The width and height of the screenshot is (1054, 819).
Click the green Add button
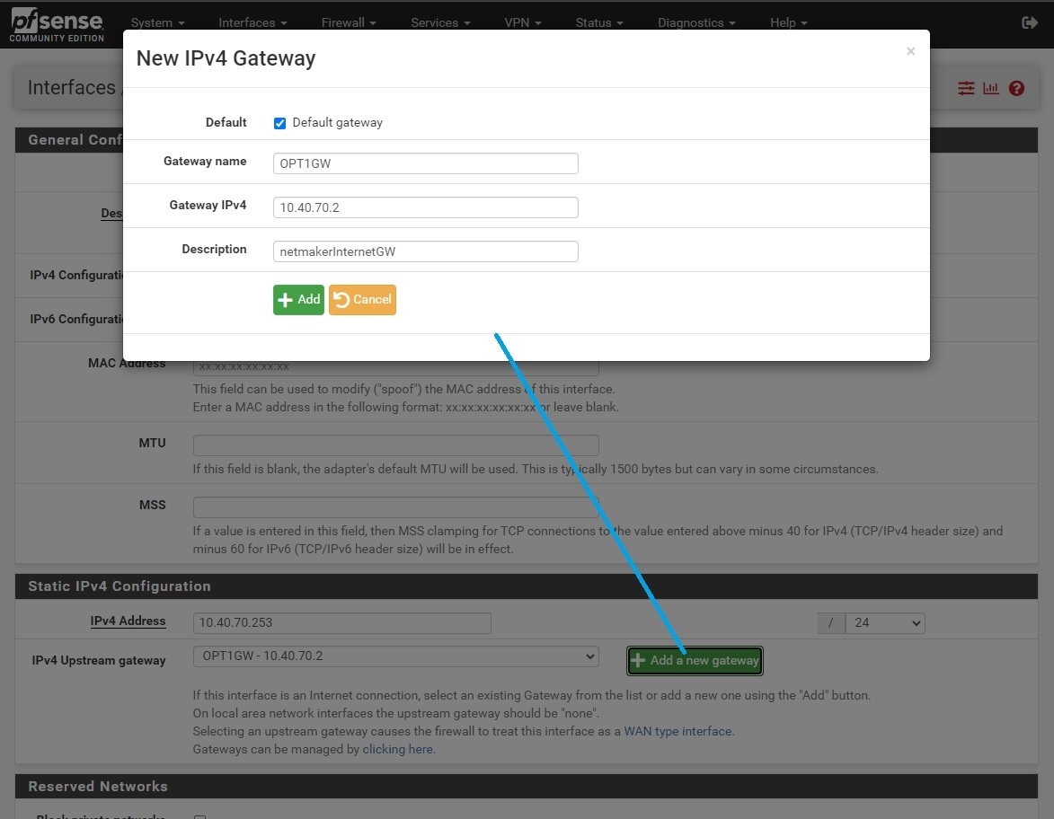click(298, 300)
